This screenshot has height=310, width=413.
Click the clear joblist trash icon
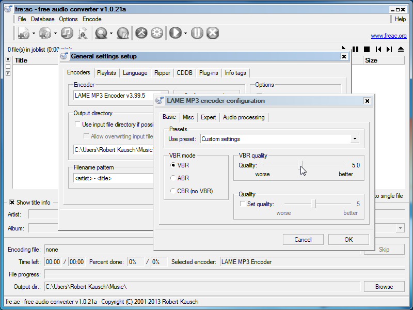[x=82, y=33]
